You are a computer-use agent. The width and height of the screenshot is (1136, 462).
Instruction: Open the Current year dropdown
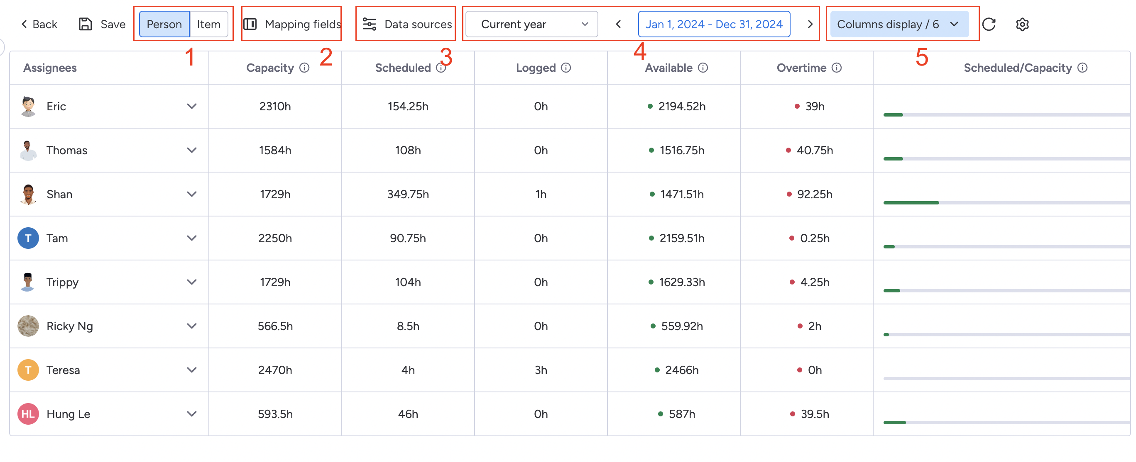(531, 24)
